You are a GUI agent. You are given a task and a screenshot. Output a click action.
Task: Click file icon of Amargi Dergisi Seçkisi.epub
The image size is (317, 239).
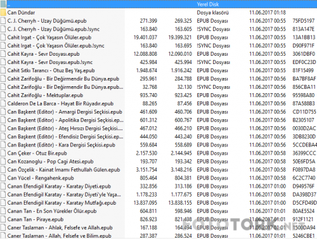tap(3, 112)
